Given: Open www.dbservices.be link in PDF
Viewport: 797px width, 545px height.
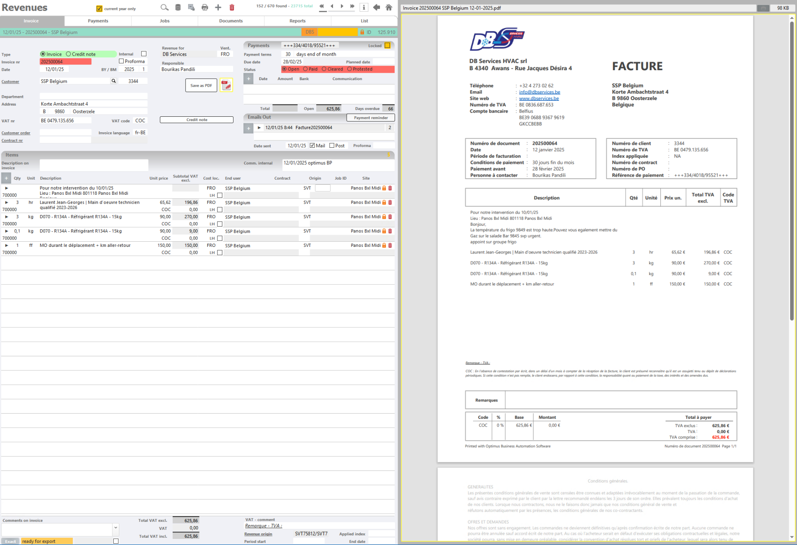Looking at the screenshot, I should 539,99.
